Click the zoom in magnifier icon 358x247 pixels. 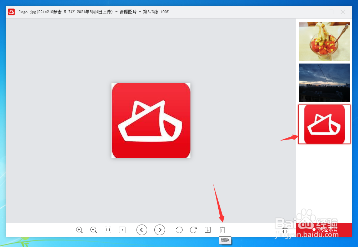79,230
